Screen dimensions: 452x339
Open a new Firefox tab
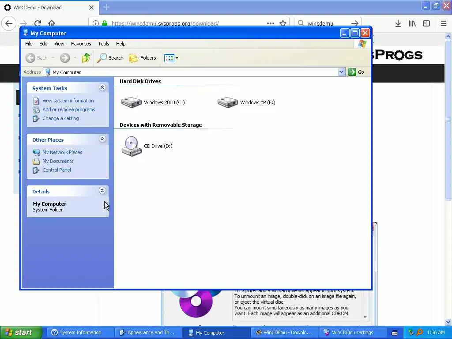[106, 7]
